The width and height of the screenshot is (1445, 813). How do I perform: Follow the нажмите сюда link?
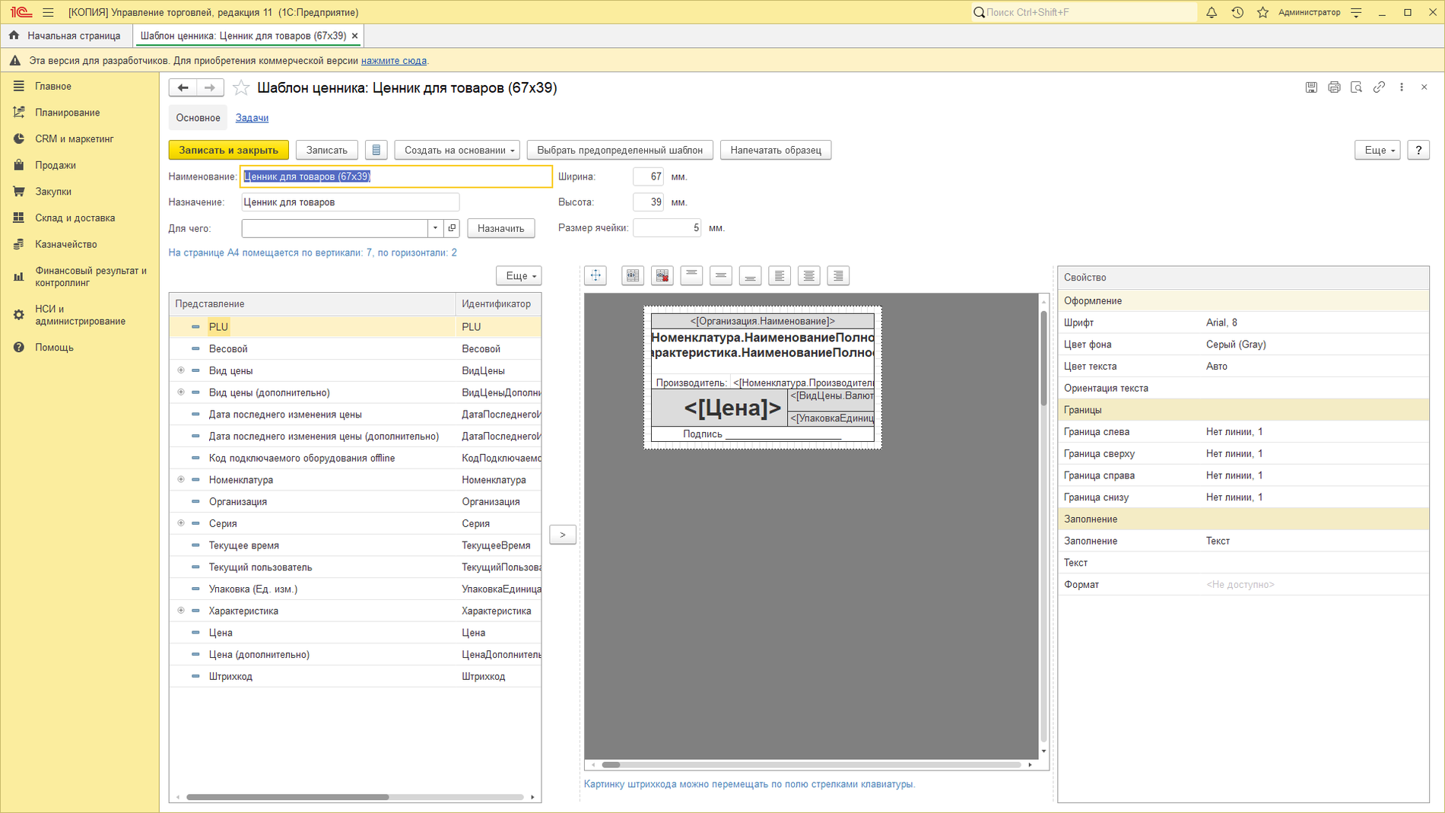[x=393, y=61]
